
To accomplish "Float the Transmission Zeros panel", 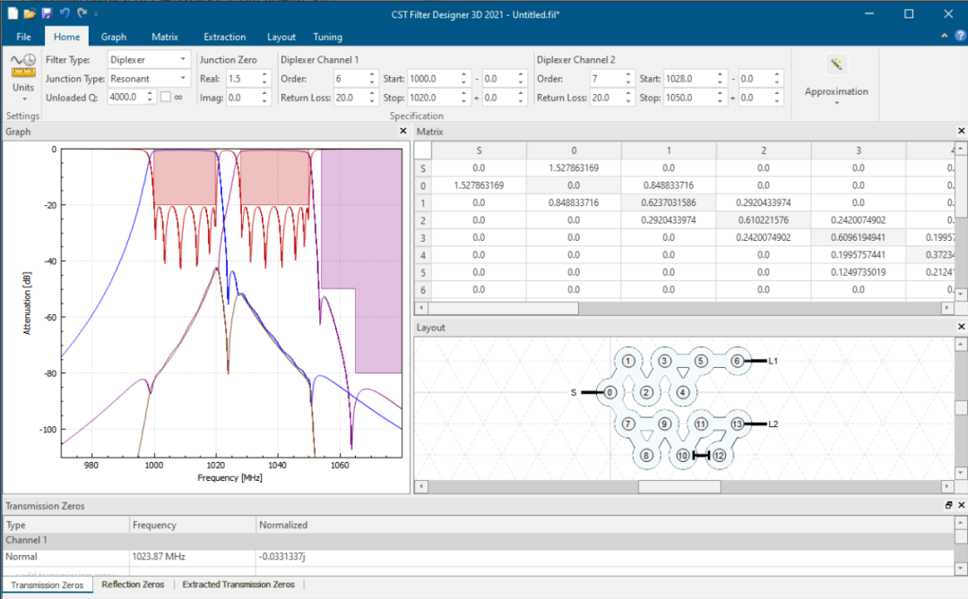I will [x=949, y=506].
